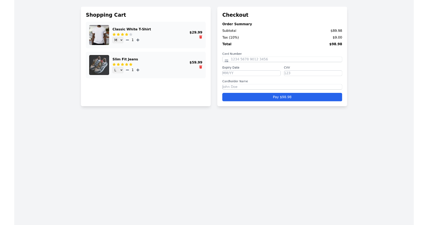Rate Slim Fit Jeans with three stars
The height and width of the screenshot is (225, 428).
tap(122, 64)
